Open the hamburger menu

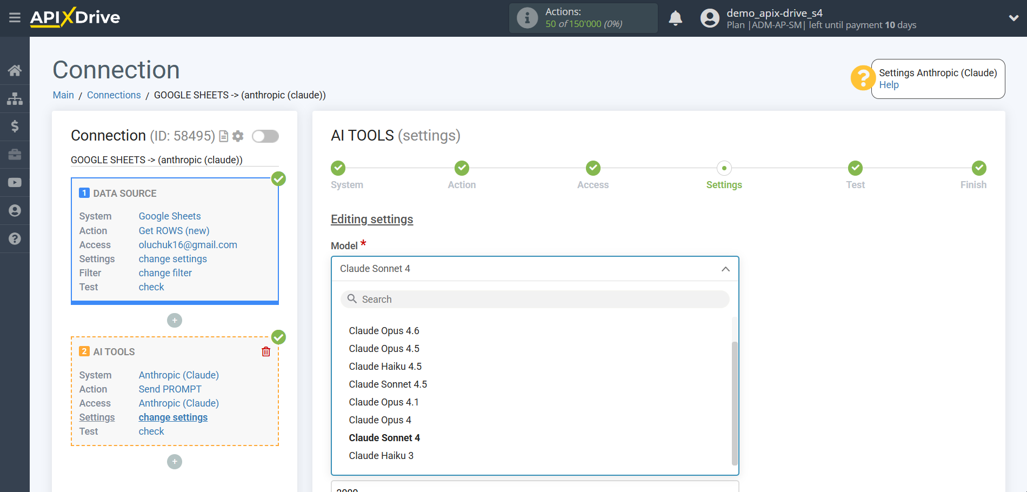pyautogui.click(x=15, y=18)
